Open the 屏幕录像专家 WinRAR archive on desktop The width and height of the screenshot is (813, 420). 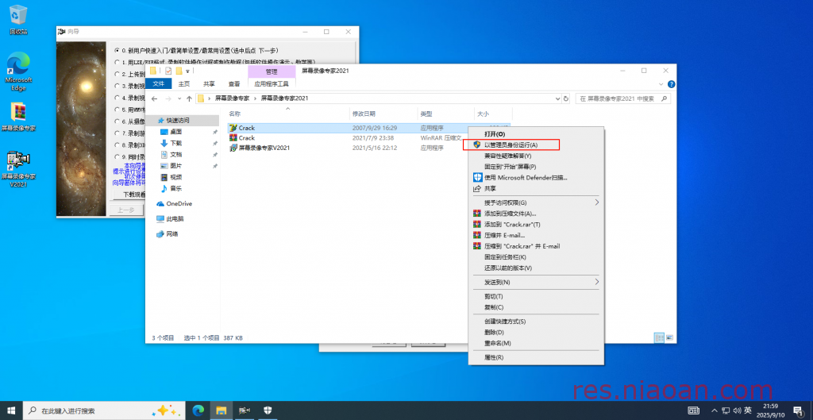19,118
